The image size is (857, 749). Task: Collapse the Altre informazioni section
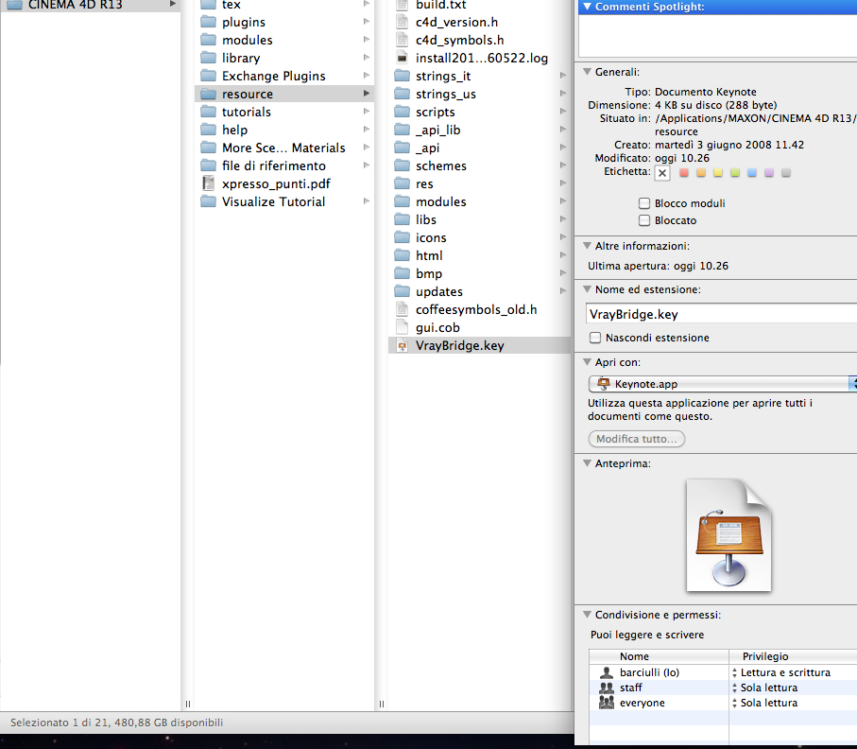(x=587, y=246)
